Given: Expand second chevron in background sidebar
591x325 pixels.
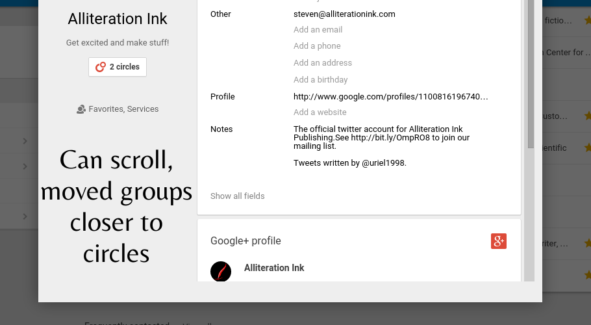Looking at the screenshot, I should [25, 166].
